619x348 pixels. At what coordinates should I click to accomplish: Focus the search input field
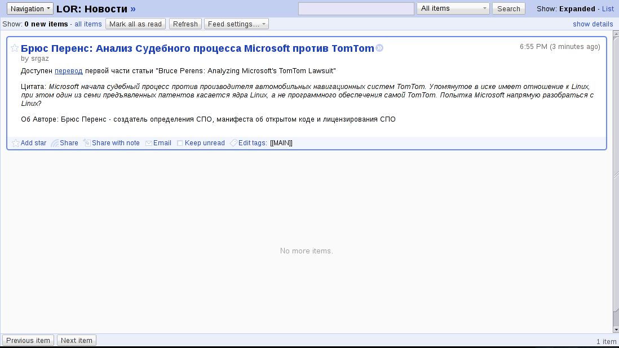pyautogui.click(x=356, y=8)
